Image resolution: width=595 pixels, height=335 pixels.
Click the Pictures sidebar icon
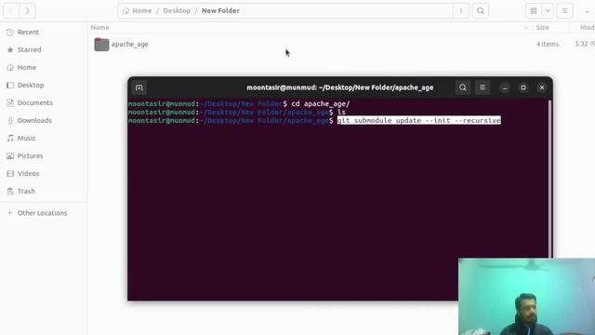[10, 155]
